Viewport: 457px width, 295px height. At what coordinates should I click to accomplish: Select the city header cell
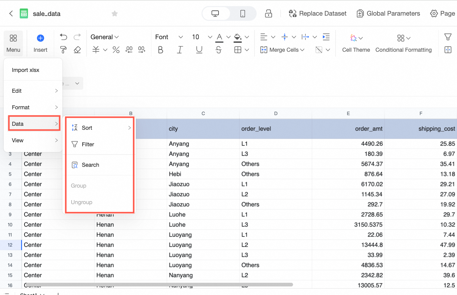pos(203,129)
